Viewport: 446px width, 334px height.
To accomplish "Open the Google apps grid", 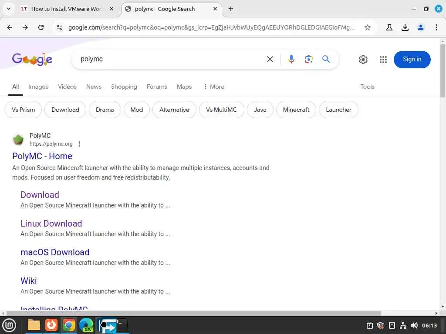I will tap(383, 59).
